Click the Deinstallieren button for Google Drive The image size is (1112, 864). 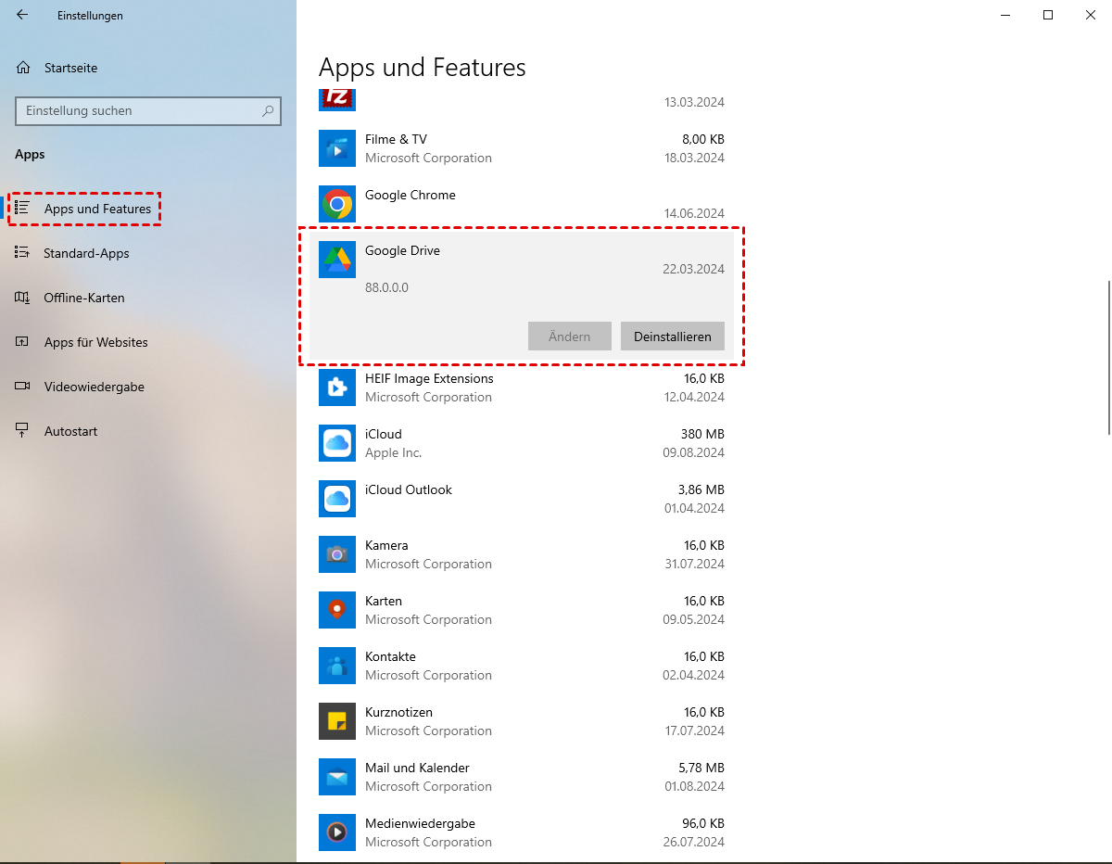pos(673,337)
